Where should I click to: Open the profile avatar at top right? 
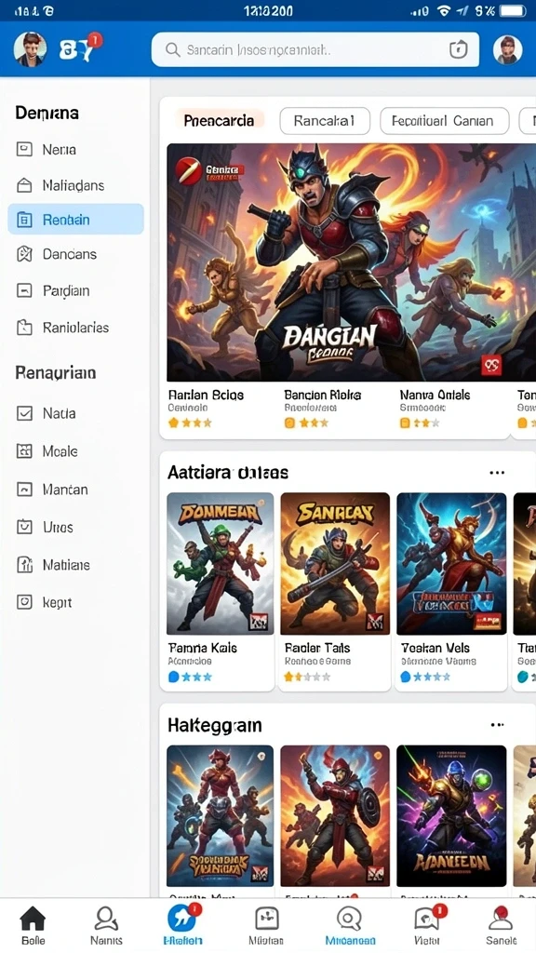507,50
